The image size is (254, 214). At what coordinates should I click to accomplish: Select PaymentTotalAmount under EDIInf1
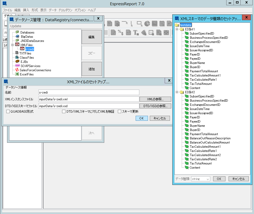[204, 71]
